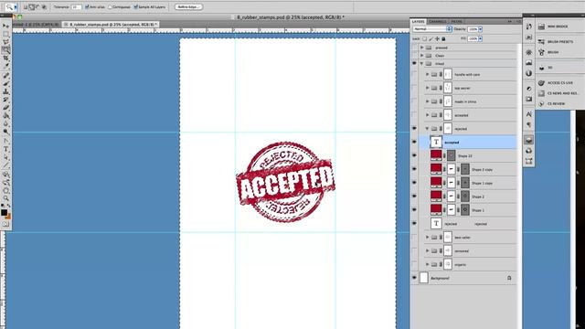Switch to the Channels tab
This screenshot has width=585, height=329.
pos(437,22)
